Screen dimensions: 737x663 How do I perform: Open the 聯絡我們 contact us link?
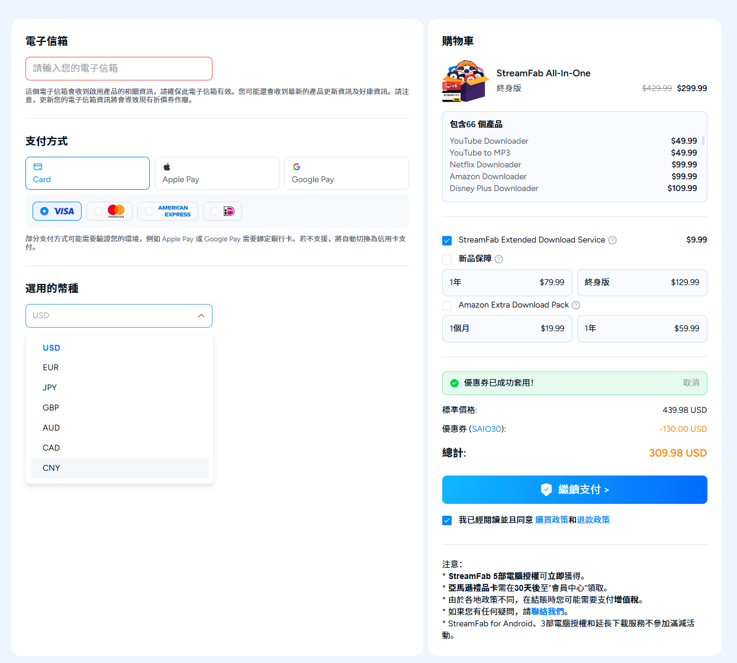click(548, 612)
